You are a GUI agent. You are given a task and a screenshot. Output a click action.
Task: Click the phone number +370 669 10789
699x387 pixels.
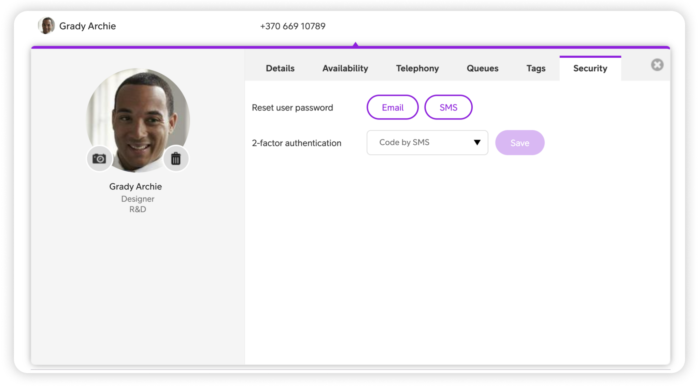tap(293, 26)
